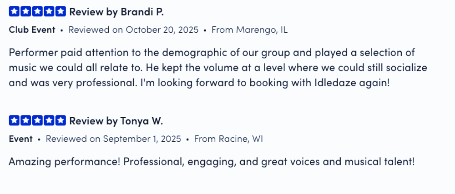Select fourth star of Tonya W.'s review
Viewport: 455px width, 194px height.
pyautogui.click(x=49, y=120)
